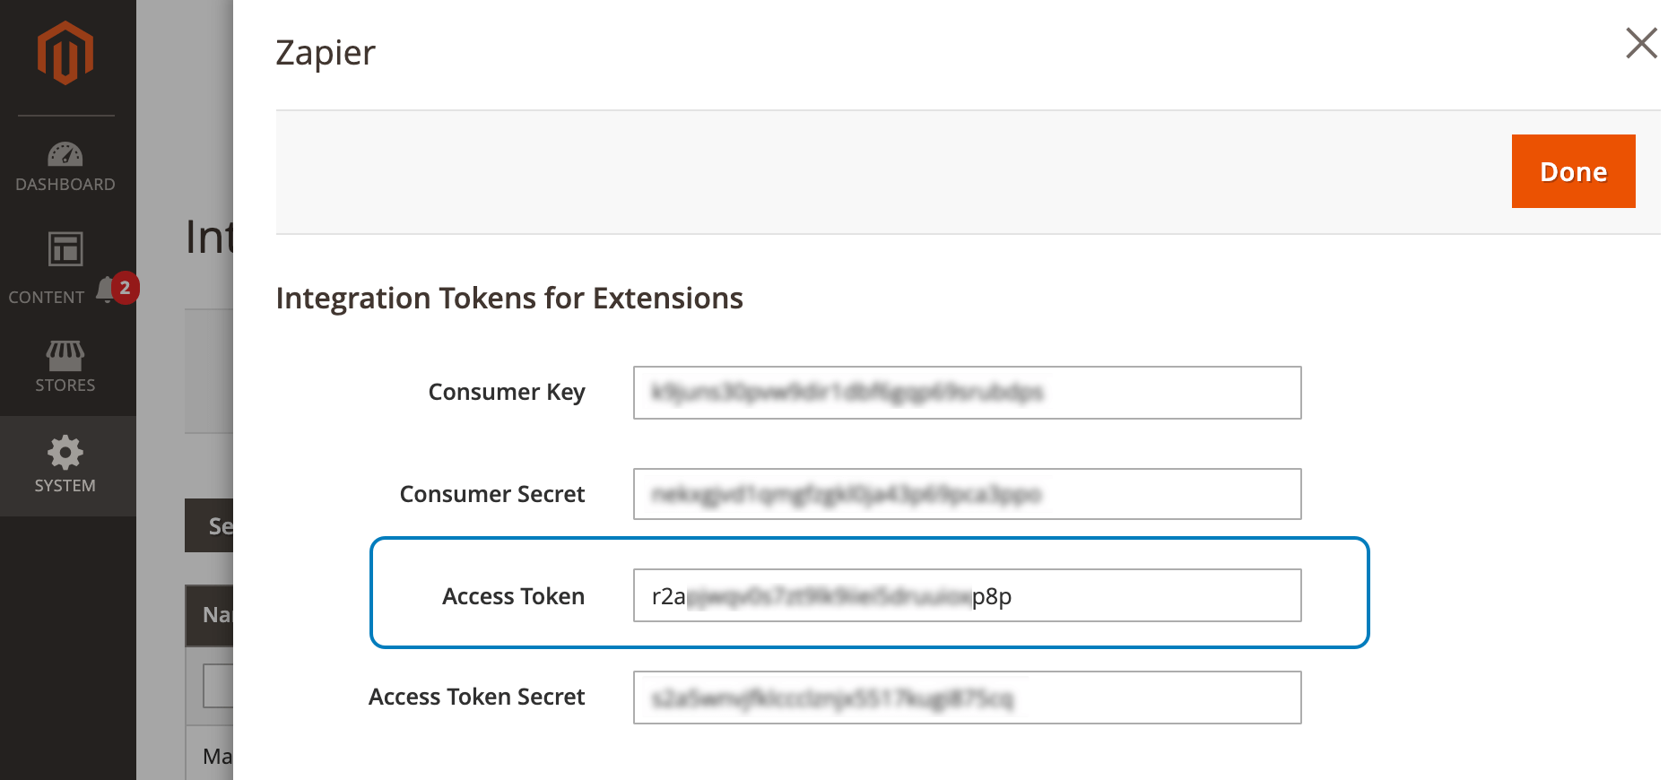Select the Access Token Secret field
This screenshot has height=780, width=1668.
[x=967, y=698]
